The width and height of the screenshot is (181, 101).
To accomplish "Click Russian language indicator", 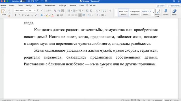I will tap(36, 100).
